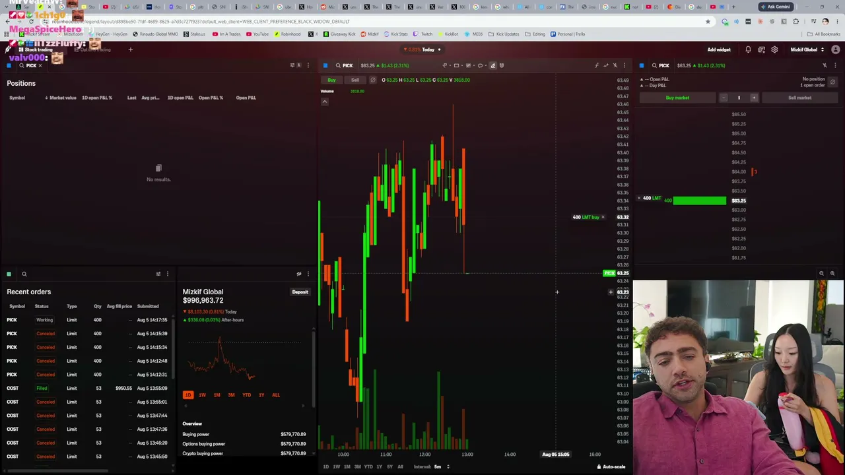
Task: Toggle blue link color square in chart panel
Action: pos(325,65)
